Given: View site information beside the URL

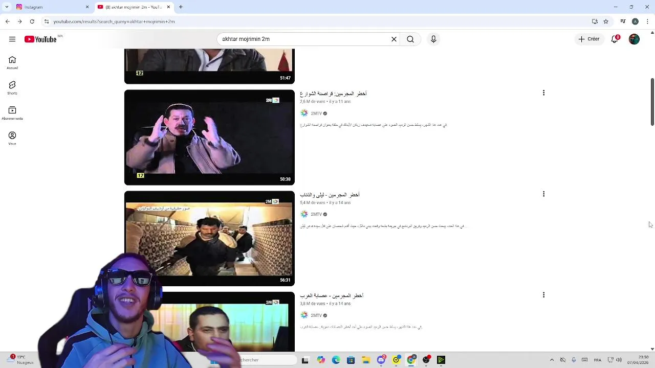Looking at the screenshot, I should 47,21.
